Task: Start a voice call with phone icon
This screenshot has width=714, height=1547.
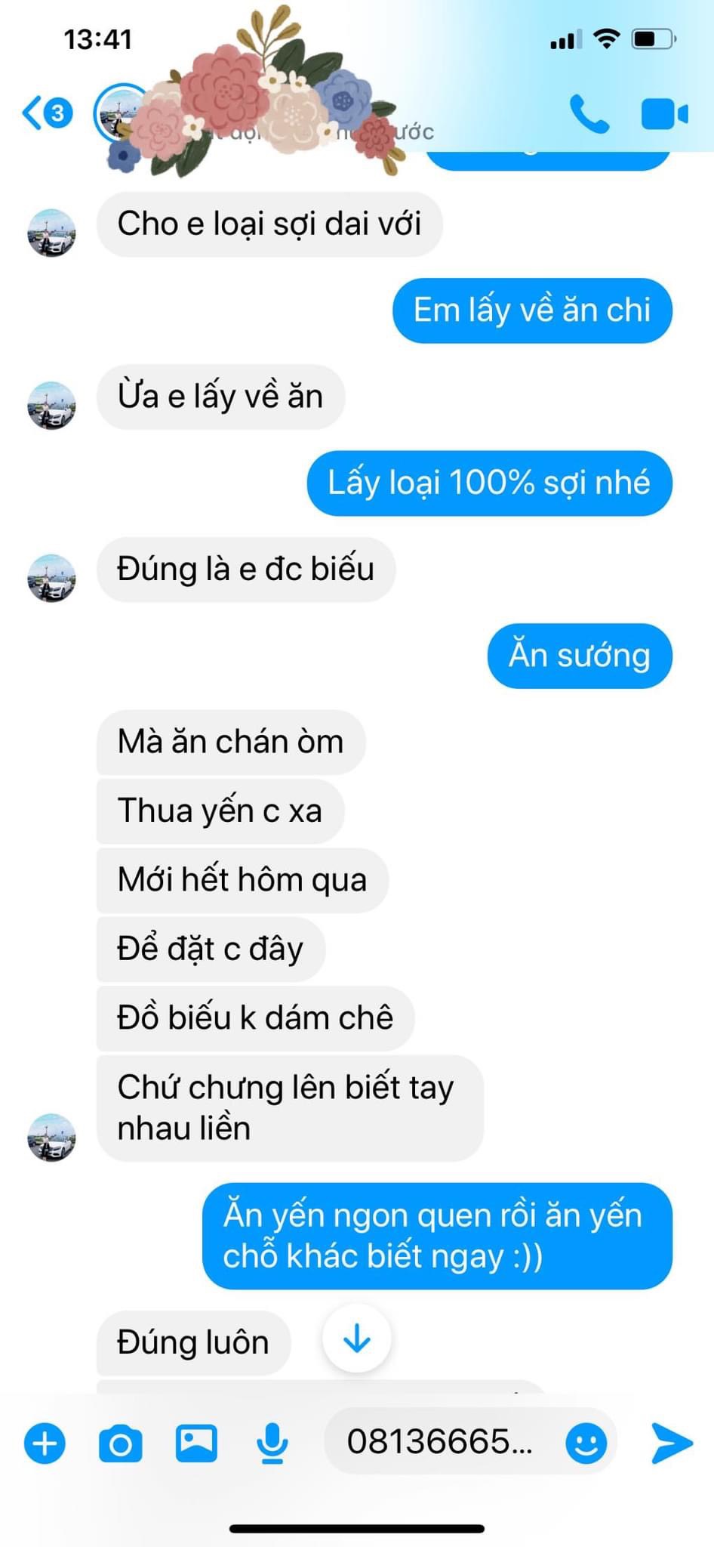Action: pyautogui.click(x=589, y=114)
